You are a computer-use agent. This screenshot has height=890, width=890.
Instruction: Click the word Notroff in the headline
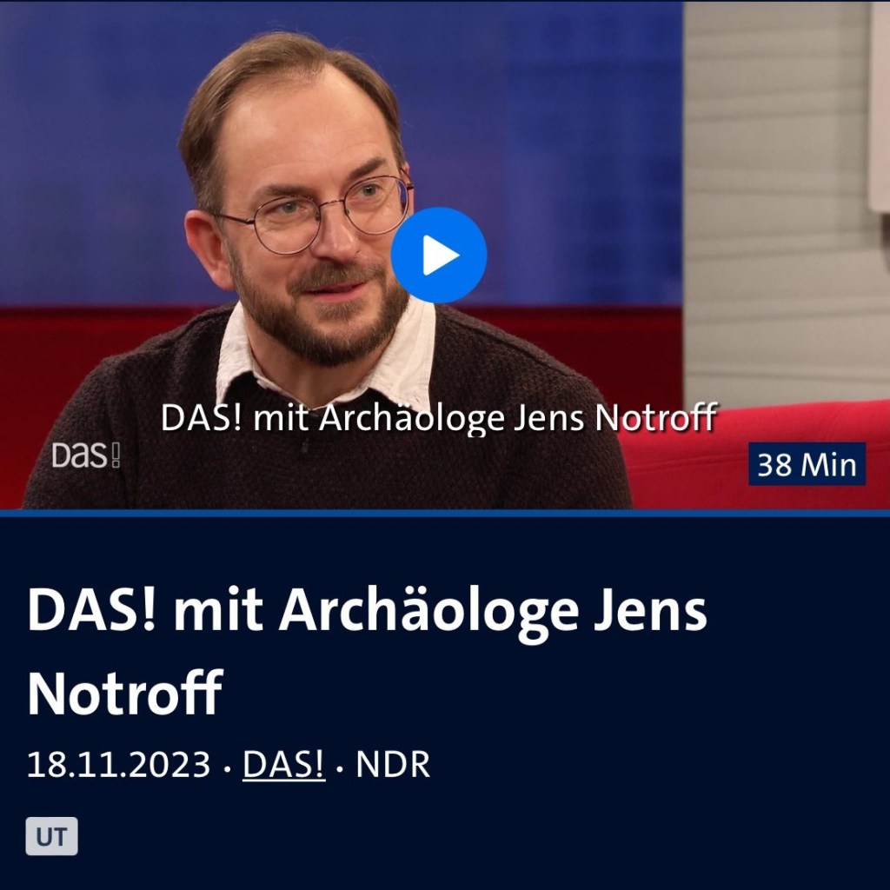coord(125,694)
